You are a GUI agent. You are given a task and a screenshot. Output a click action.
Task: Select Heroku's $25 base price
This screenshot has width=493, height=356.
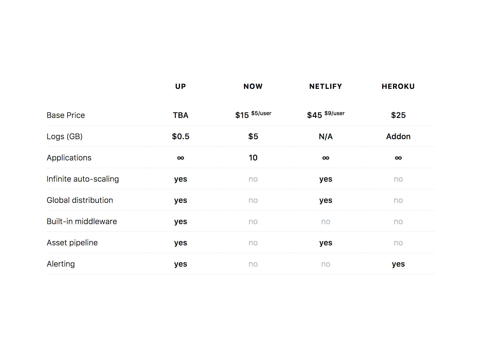click(x=398, y=115)
